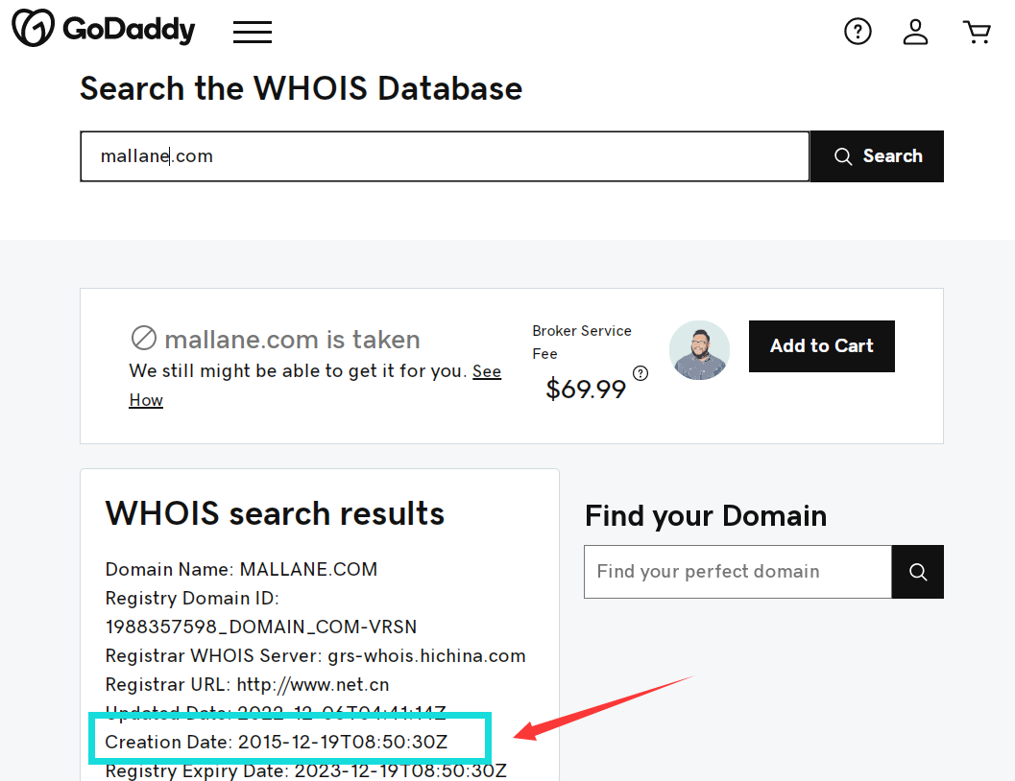Viewport: 1015px width, 781px height.
Task: Select the $69.99 broker fee price
Action: click(585, 390)
